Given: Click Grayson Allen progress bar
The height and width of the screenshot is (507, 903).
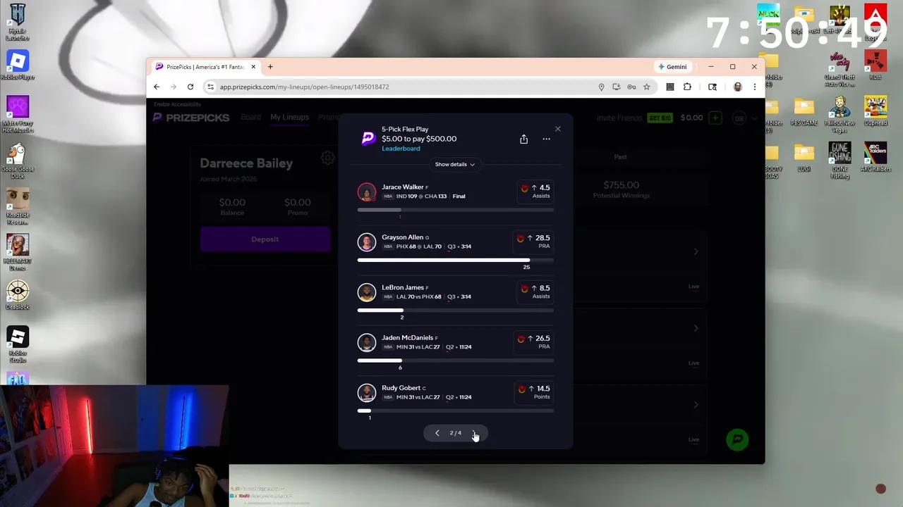Looking at the screenshot, I should pos(456,260).
